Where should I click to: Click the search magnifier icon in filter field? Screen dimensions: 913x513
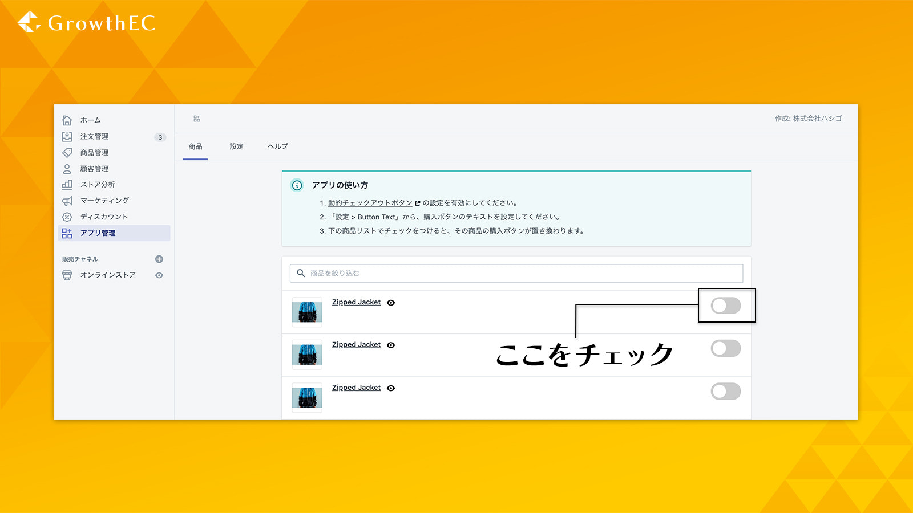click(x=301, y=273)
